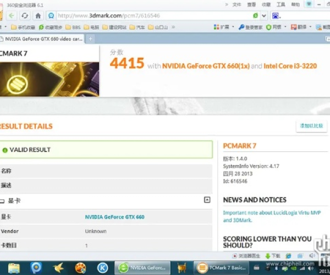330x275 pixels.
Task: Open the 网银 online banking shield
Action: pyautogui.click(x=273, y=27)
